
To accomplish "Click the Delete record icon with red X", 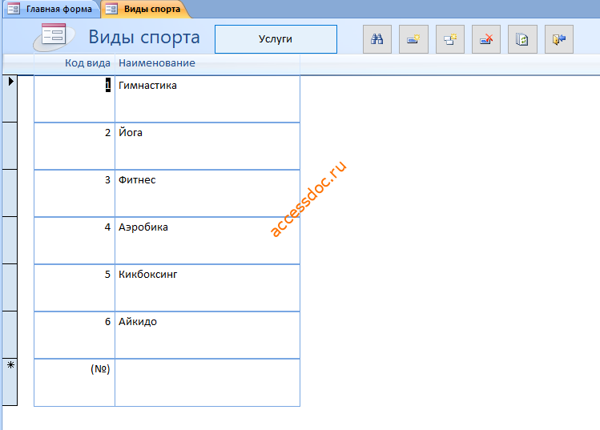I will pos(486,39).
